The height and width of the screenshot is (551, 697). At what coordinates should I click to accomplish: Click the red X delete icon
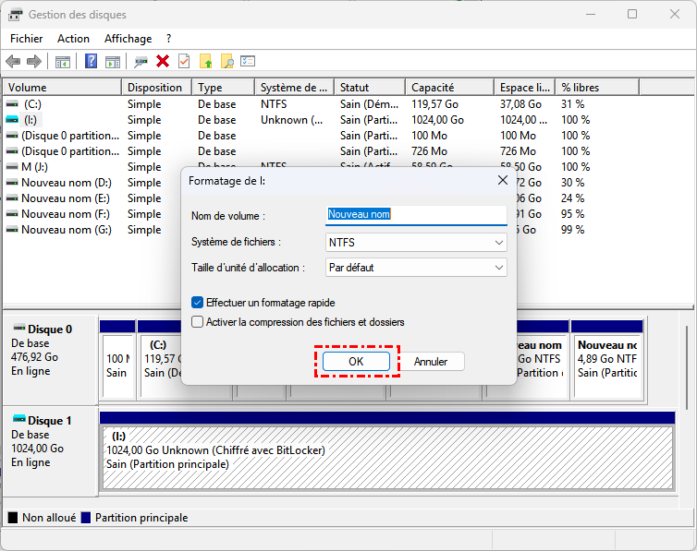163,62
